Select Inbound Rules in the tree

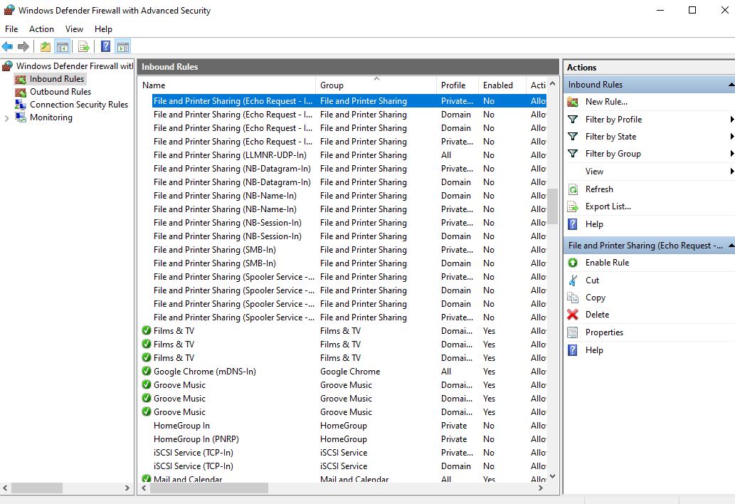pos(57,79)
